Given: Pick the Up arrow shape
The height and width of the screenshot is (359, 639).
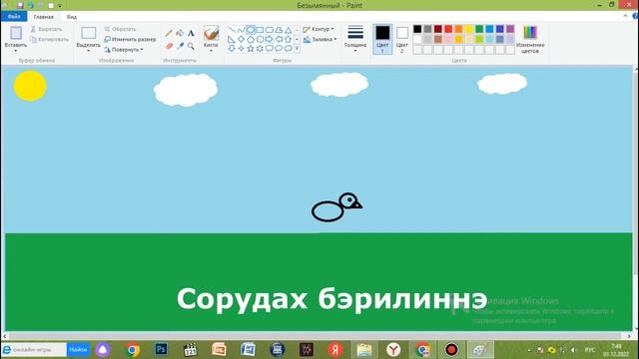Looking at the screenshot, I should 289,39.
